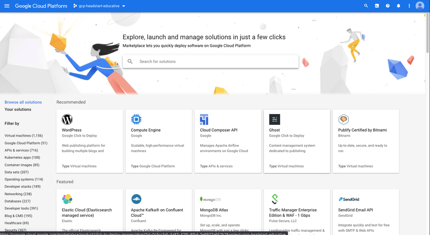Open Publify Certified by Bitnami title

click(363, 130)
